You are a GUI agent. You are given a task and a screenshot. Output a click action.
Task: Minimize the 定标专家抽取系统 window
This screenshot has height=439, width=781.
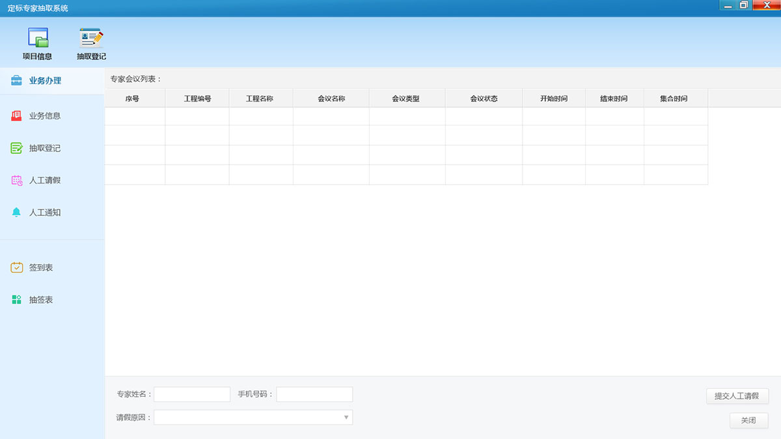point(728,5)
